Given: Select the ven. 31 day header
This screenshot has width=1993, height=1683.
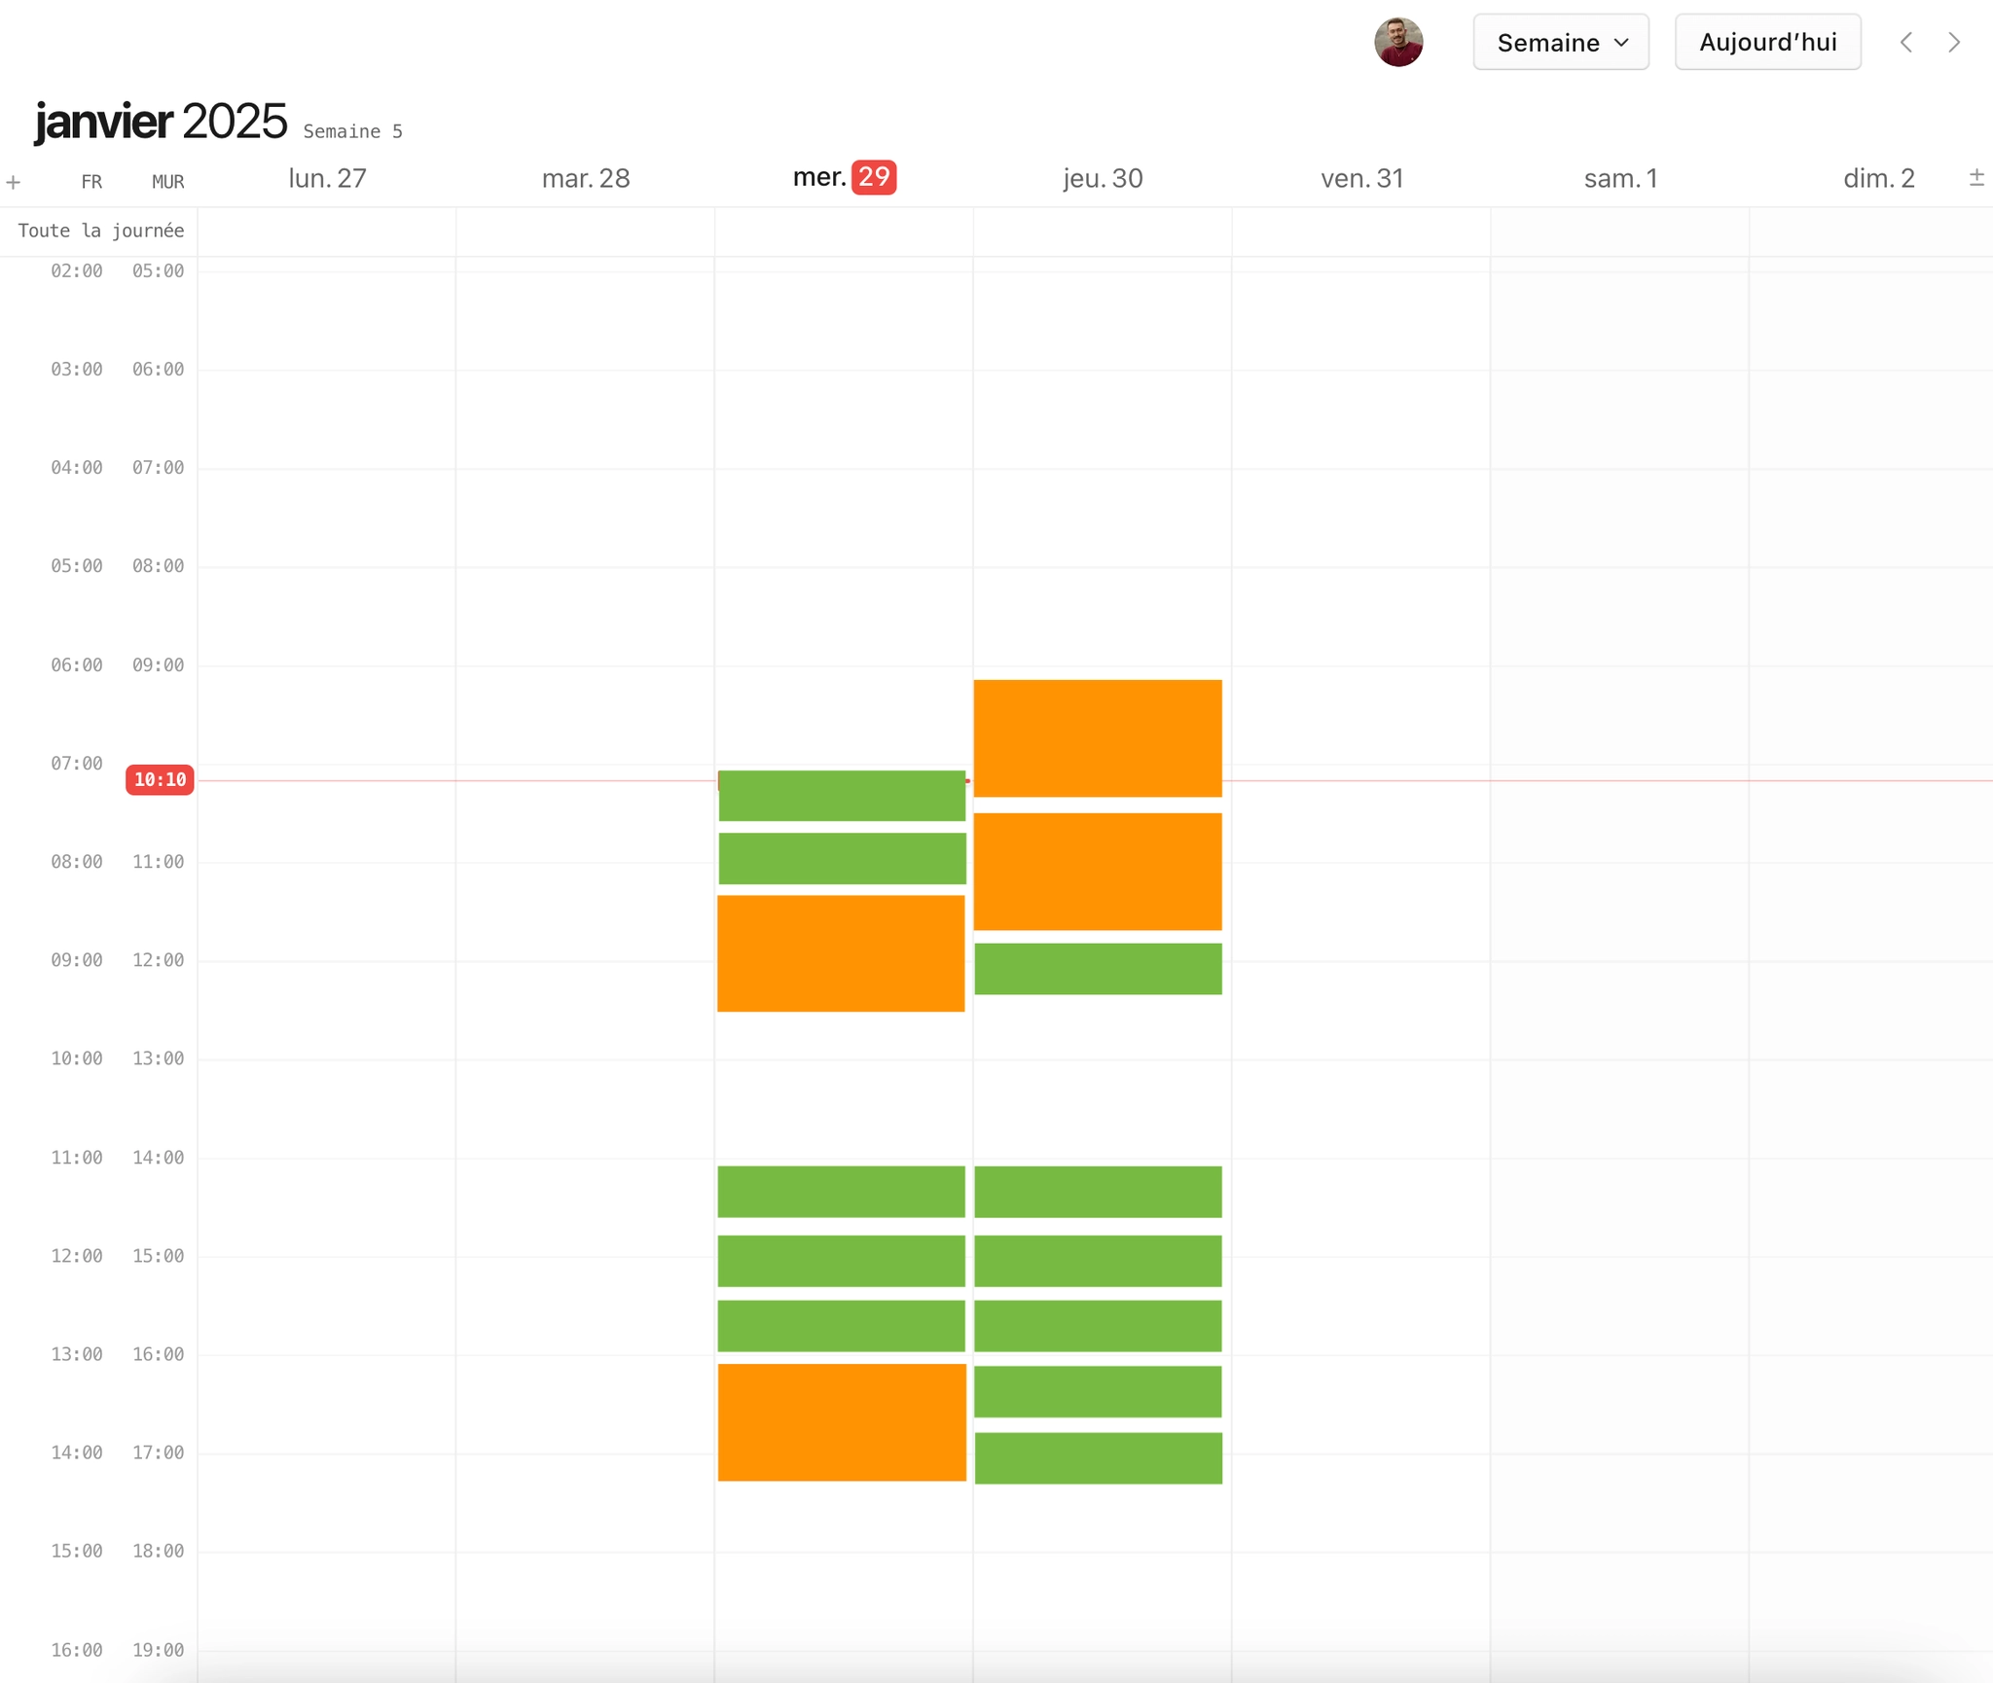Looking at the screenshot, I should pos(1361,179).
